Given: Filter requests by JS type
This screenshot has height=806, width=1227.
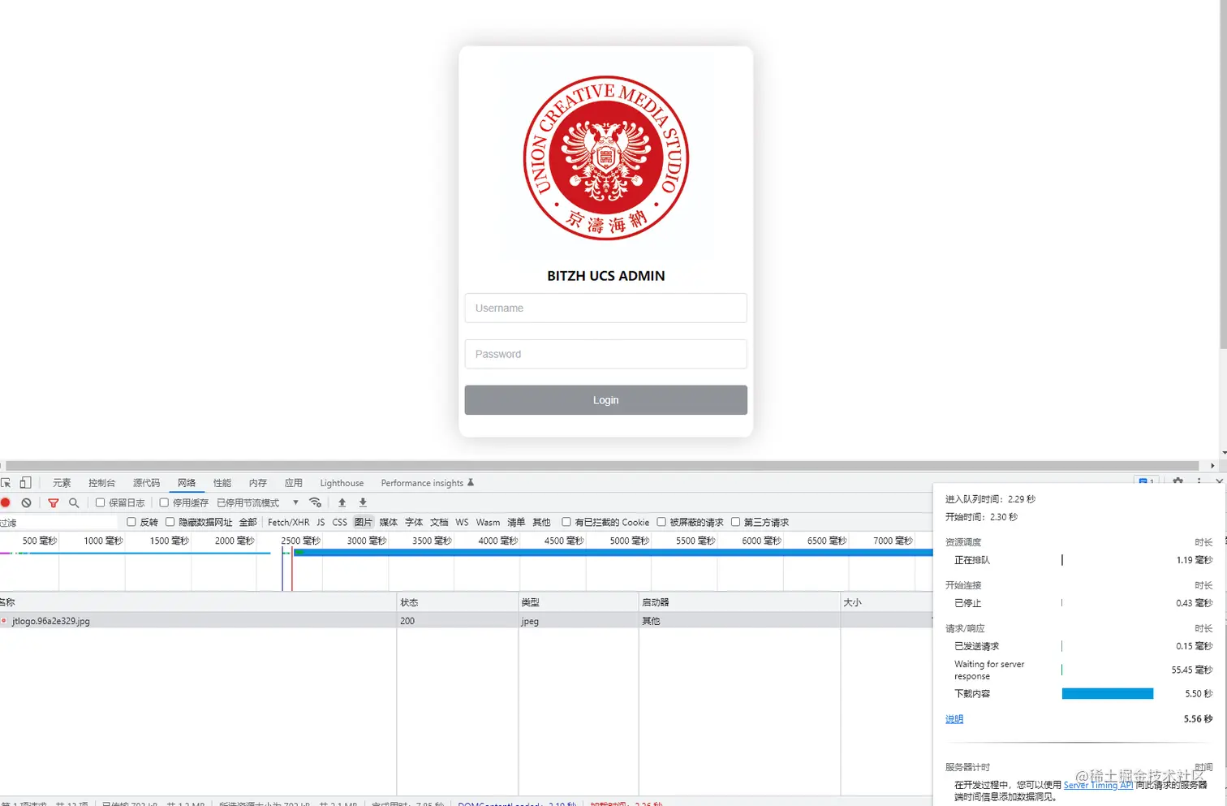Looking at the screenshot, I should point(321,523).
